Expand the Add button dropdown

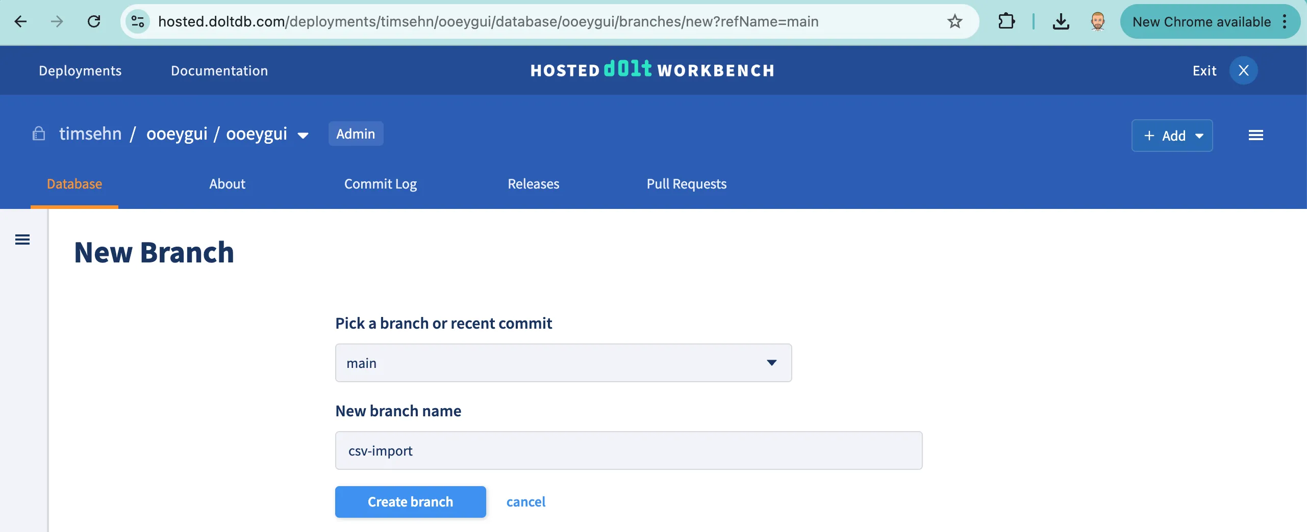(1200, 136)
